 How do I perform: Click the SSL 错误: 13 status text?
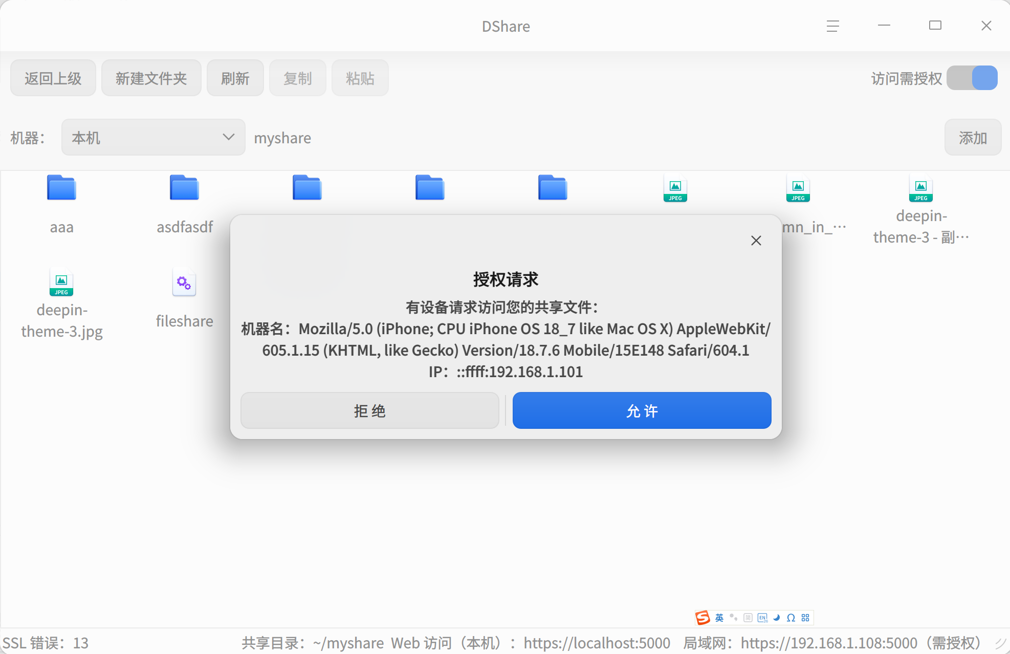pyautogui.click(x=46, y=643)
